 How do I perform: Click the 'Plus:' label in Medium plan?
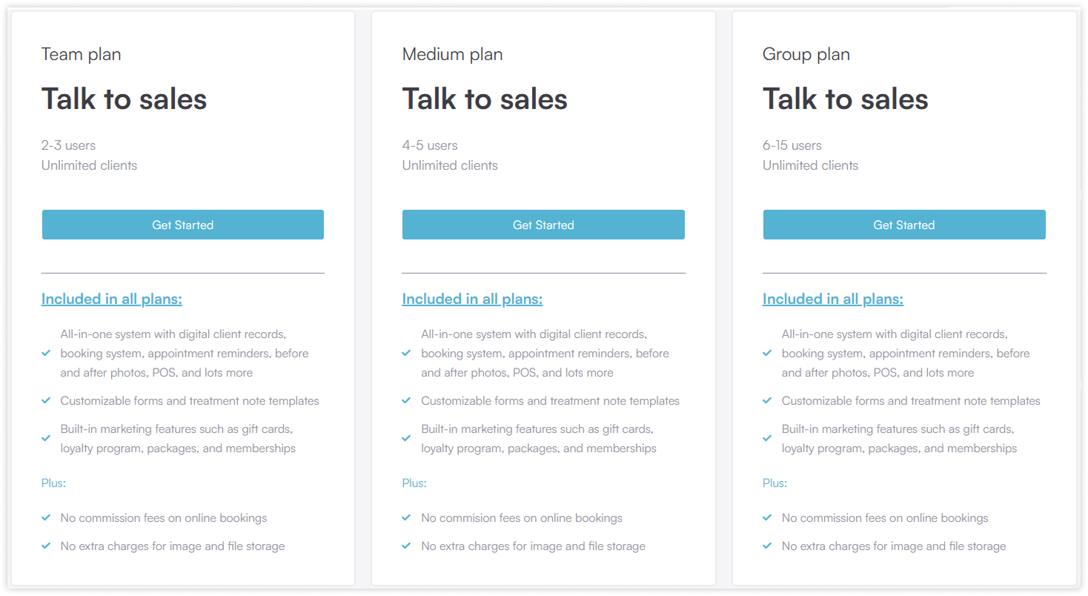(x=414, y=483)
